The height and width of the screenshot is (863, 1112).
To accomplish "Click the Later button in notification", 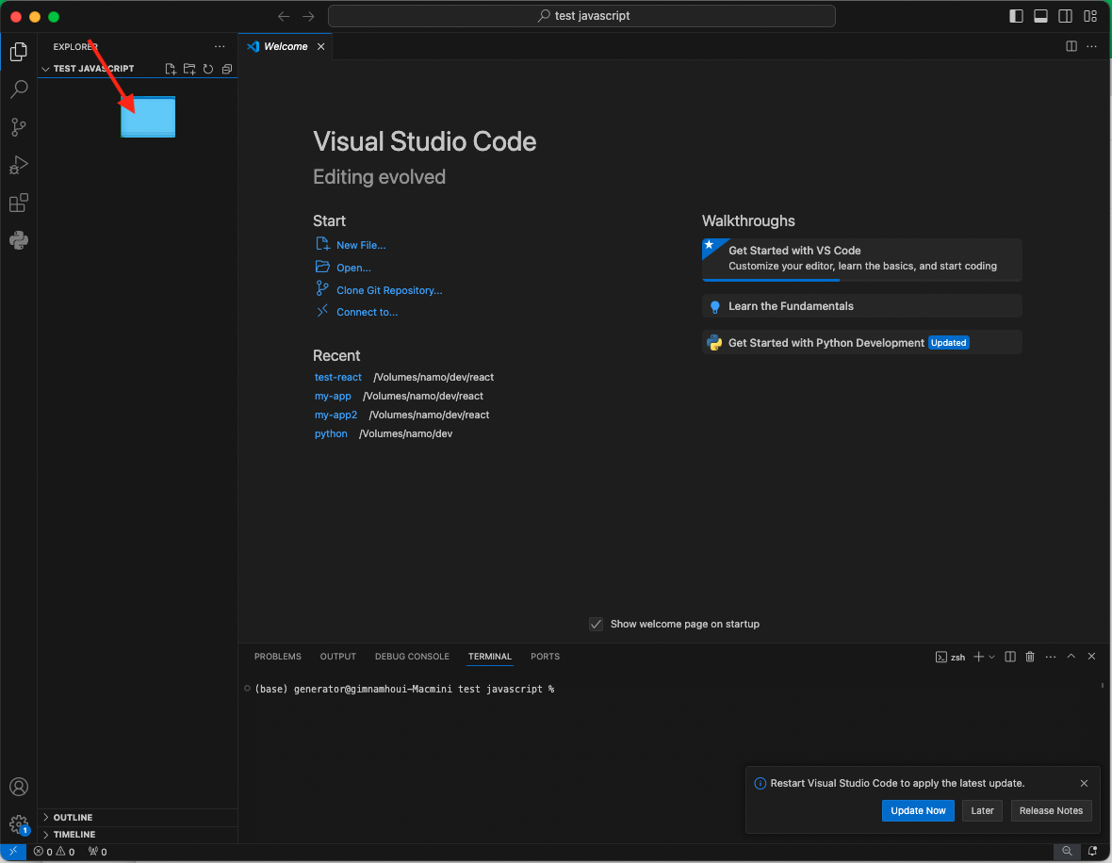I will pos(982,810).
